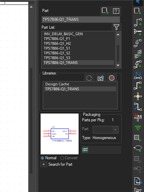
Task: Click the Part List down scroll arrow
Action: point(118,65)
